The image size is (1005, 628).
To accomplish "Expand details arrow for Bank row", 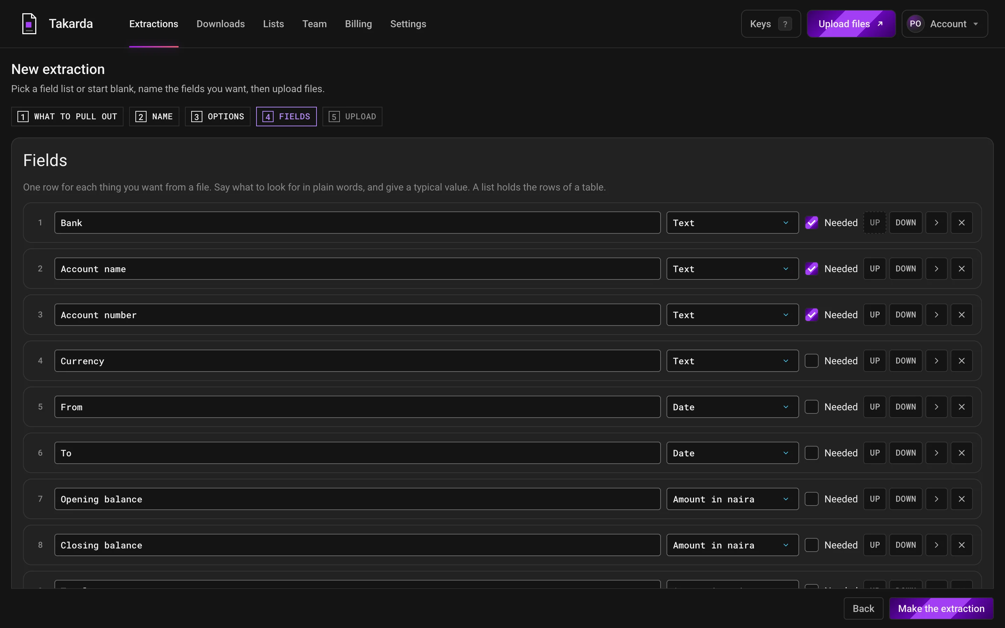I will [x=937, y=223].
